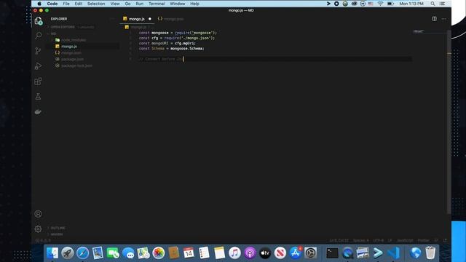This screenshot has height=262, width=466.
Task: Open the Source Control view
Action: pyautogui.click(x=38, y=51)
